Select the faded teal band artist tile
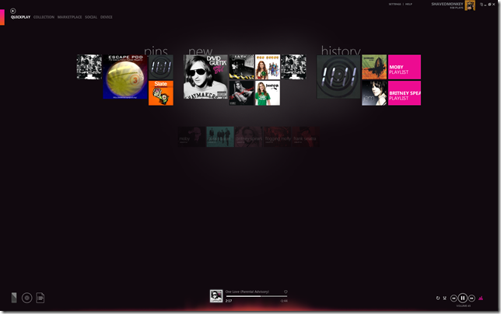This screenshot has height=314, width=501. [x=220, y=137]
